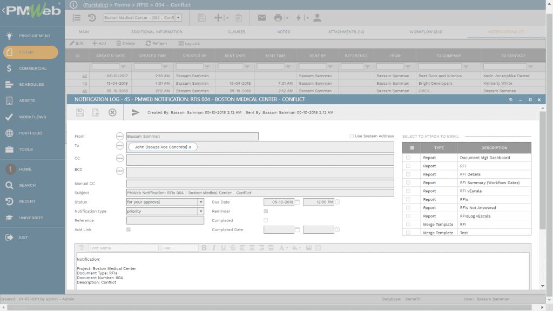The image size is (553, 311).
Task: Check the RFI Details report attachment
Action: tap(408, 174)
